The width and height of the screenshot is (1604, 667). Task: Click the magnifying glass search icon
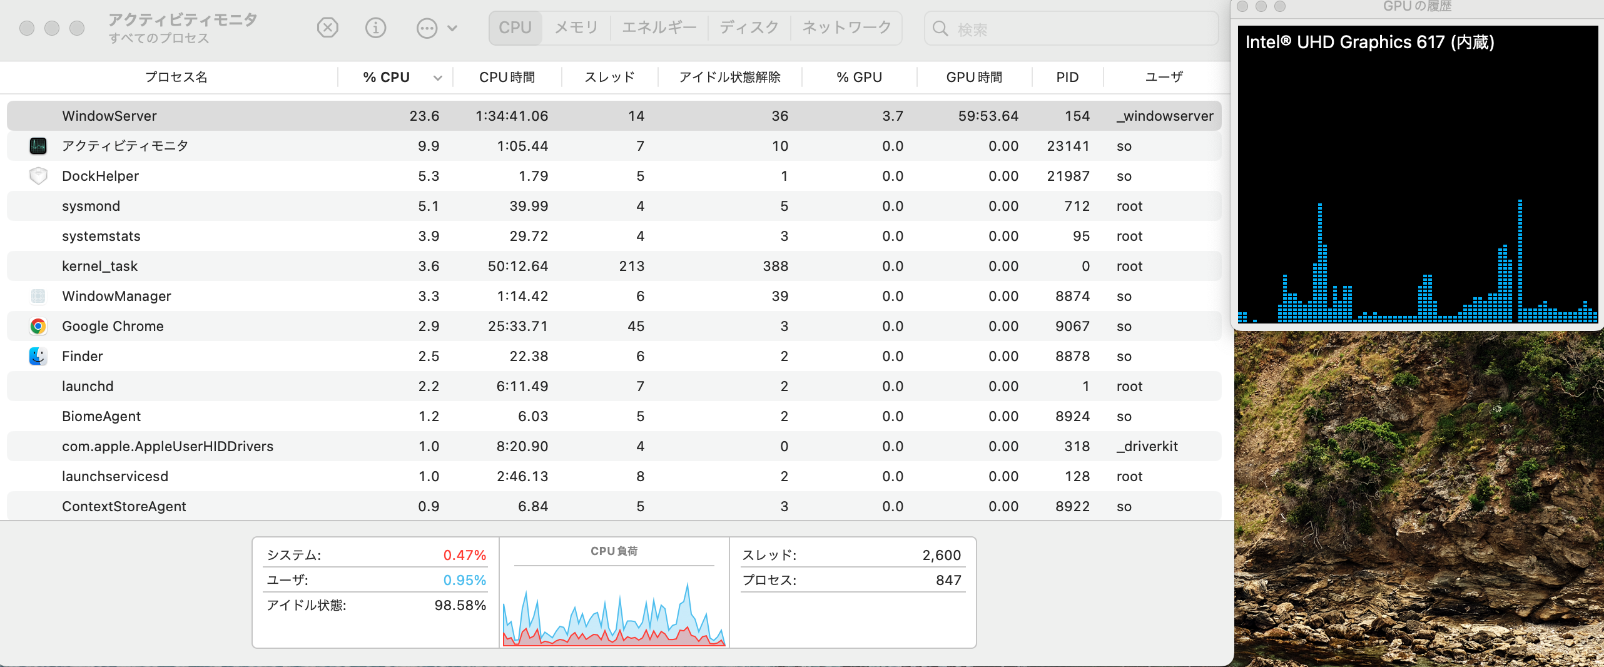940,29
